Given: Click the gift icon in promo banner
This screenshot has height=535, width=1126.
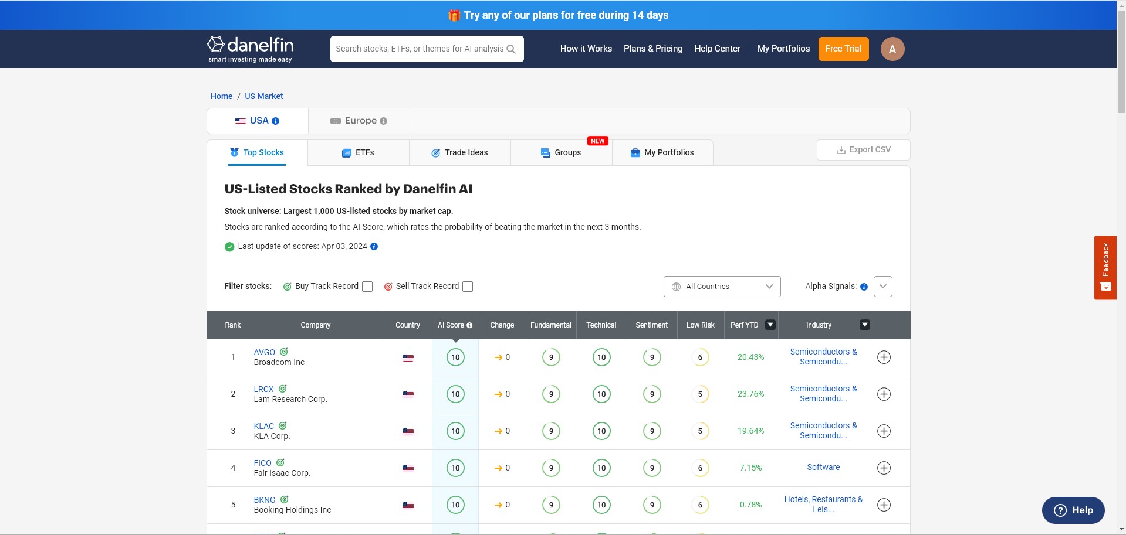Looking at the screenshot, I should pos(454,15).
